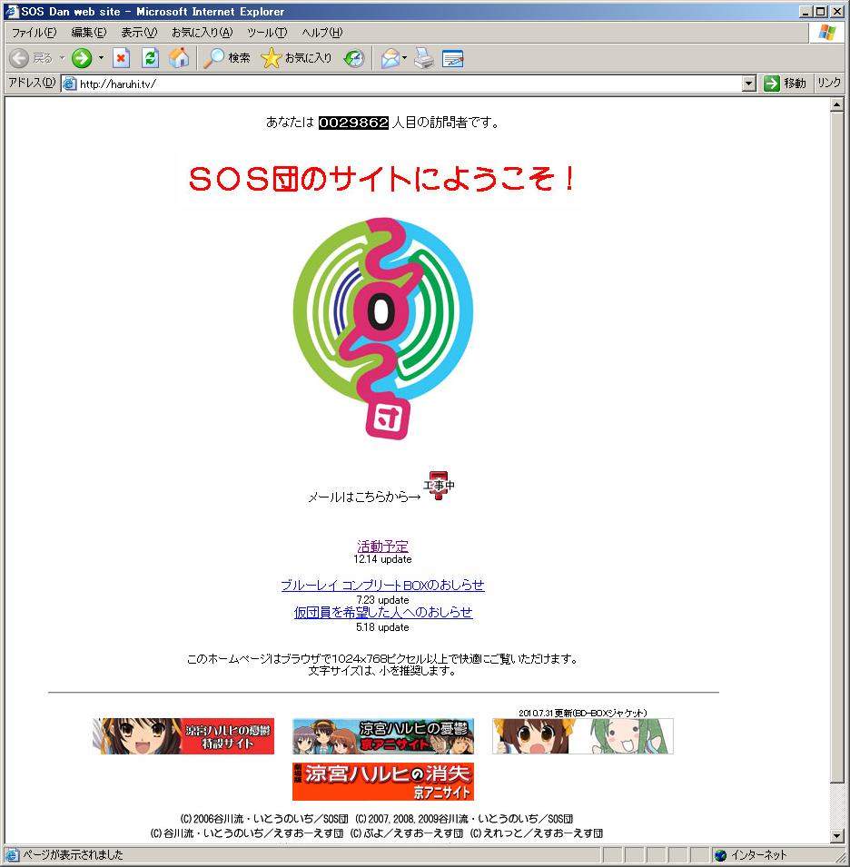Click the Windows flag logo

tap(826, 32)
